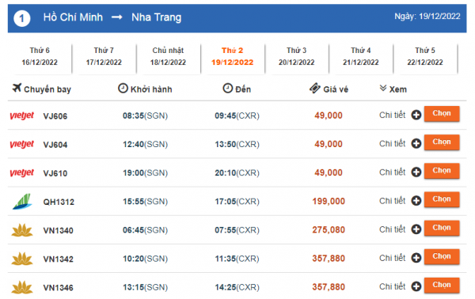Open Chi tiết link for flight VJ606
475x299 pixels.
pyautogui.click(x=393, y=115)
